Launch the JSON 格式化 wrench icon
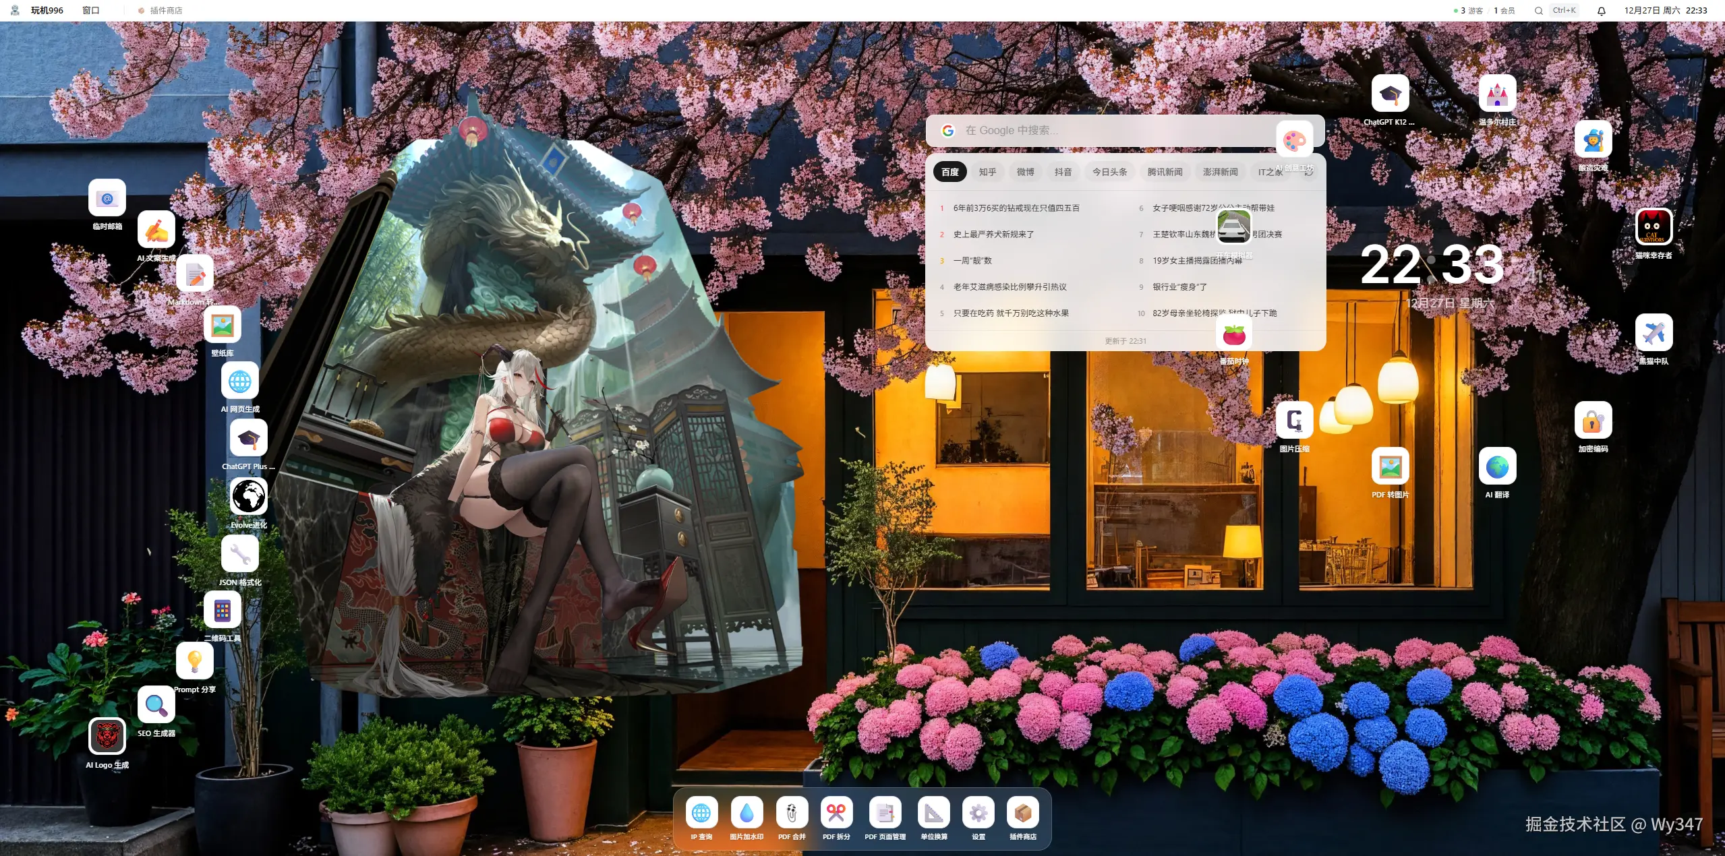This screenshot has height=856, width=1725. click(240, 554)
